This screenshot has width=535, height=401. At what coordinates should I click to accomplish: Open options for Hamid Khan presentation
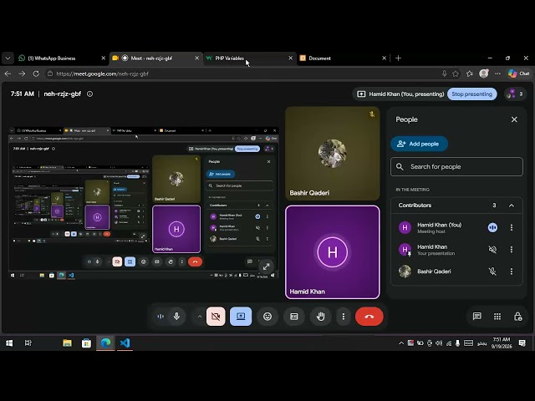[512, 250]
